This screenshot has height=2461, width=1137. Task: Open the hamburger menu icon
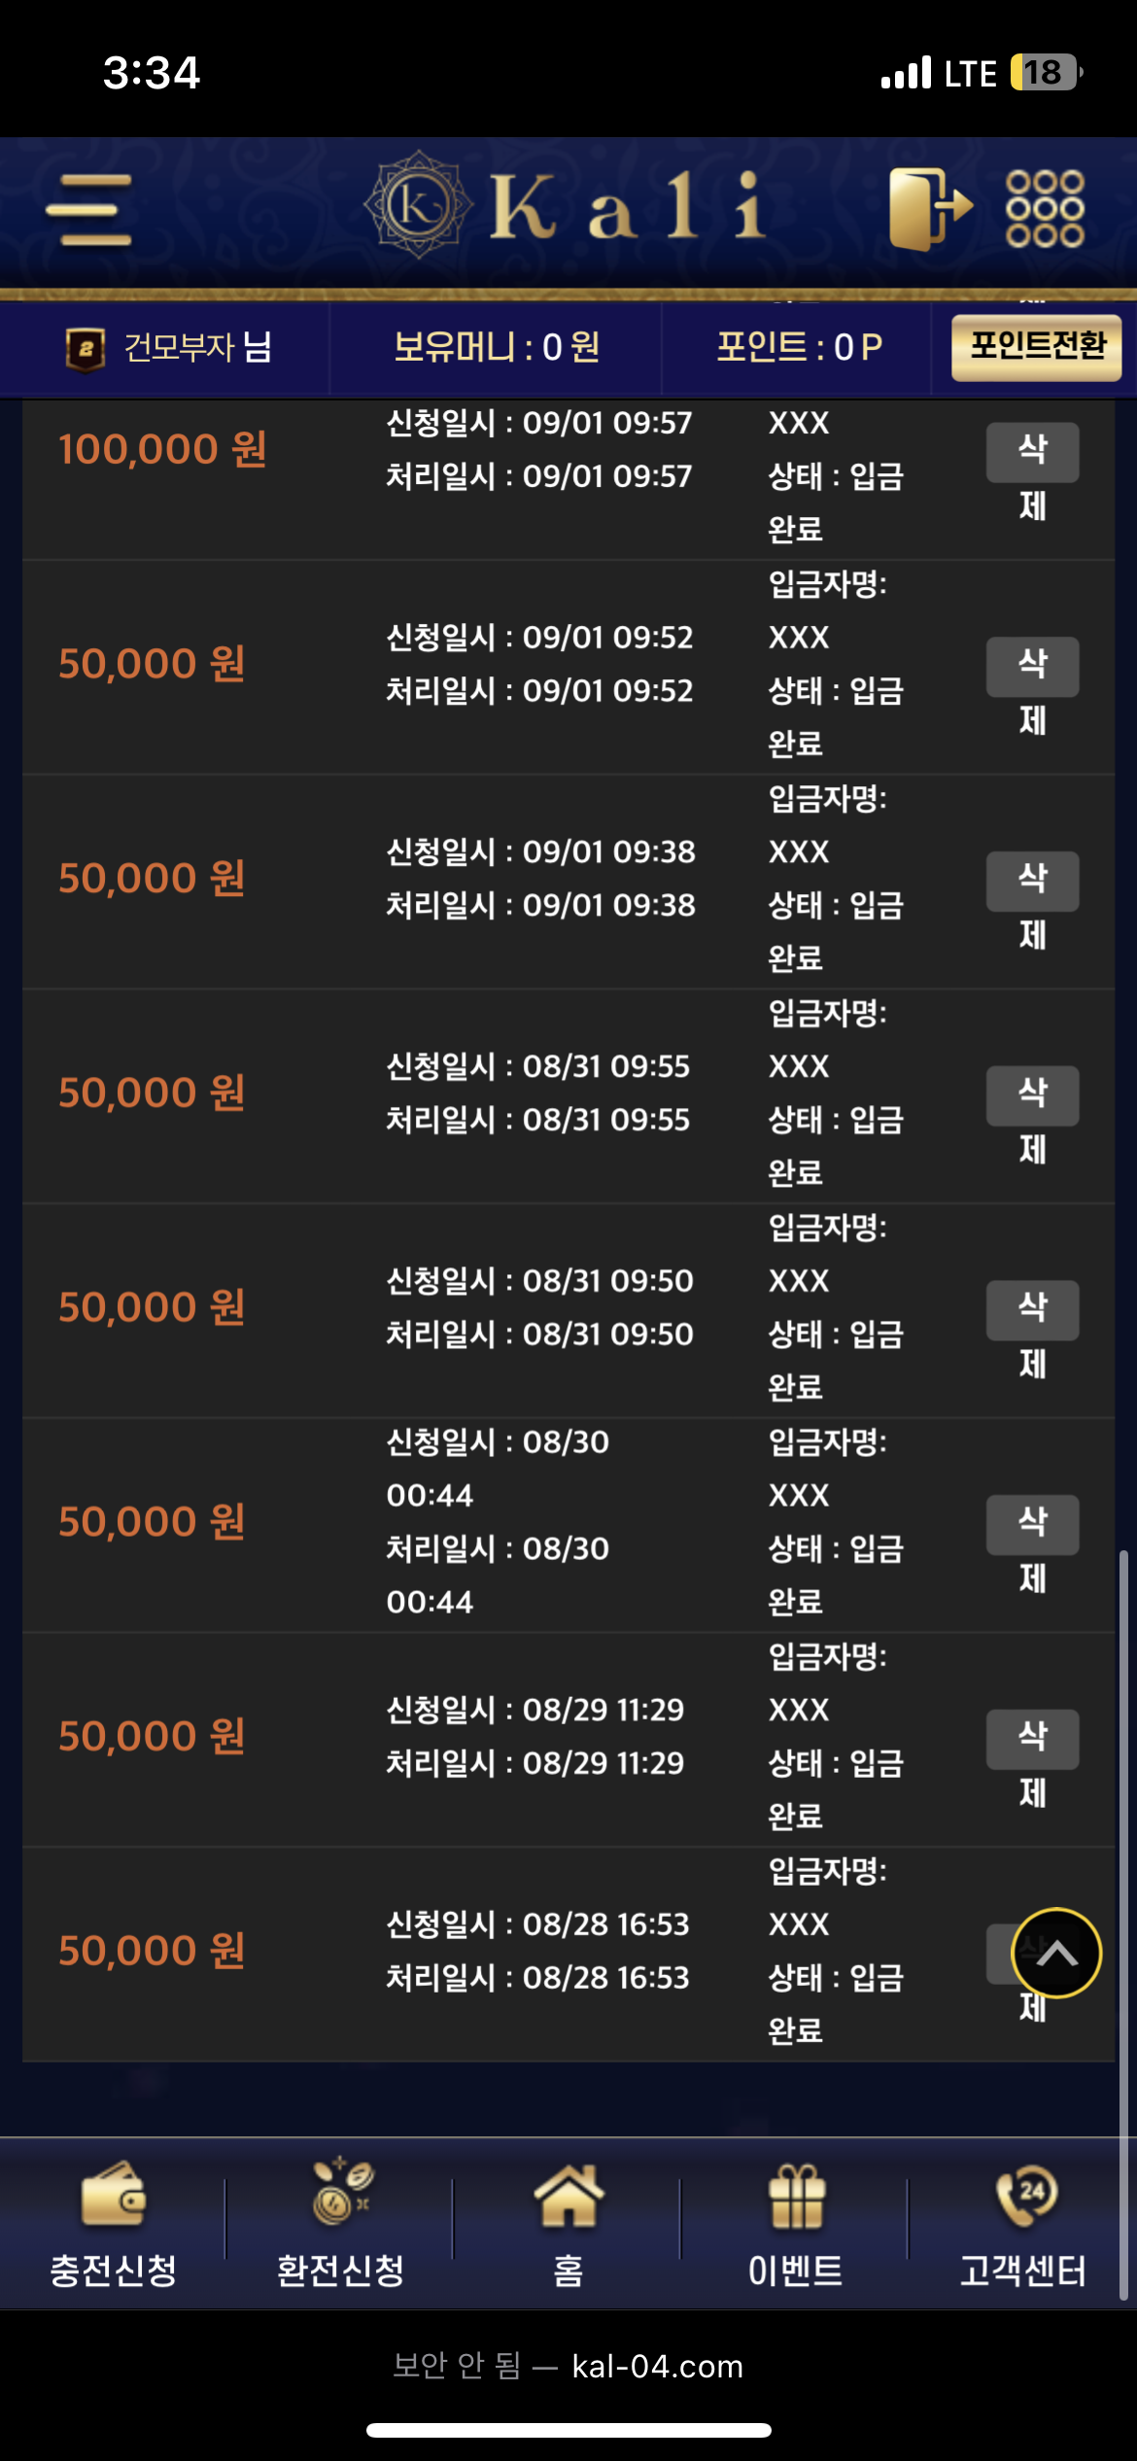(x=88, y=209)
